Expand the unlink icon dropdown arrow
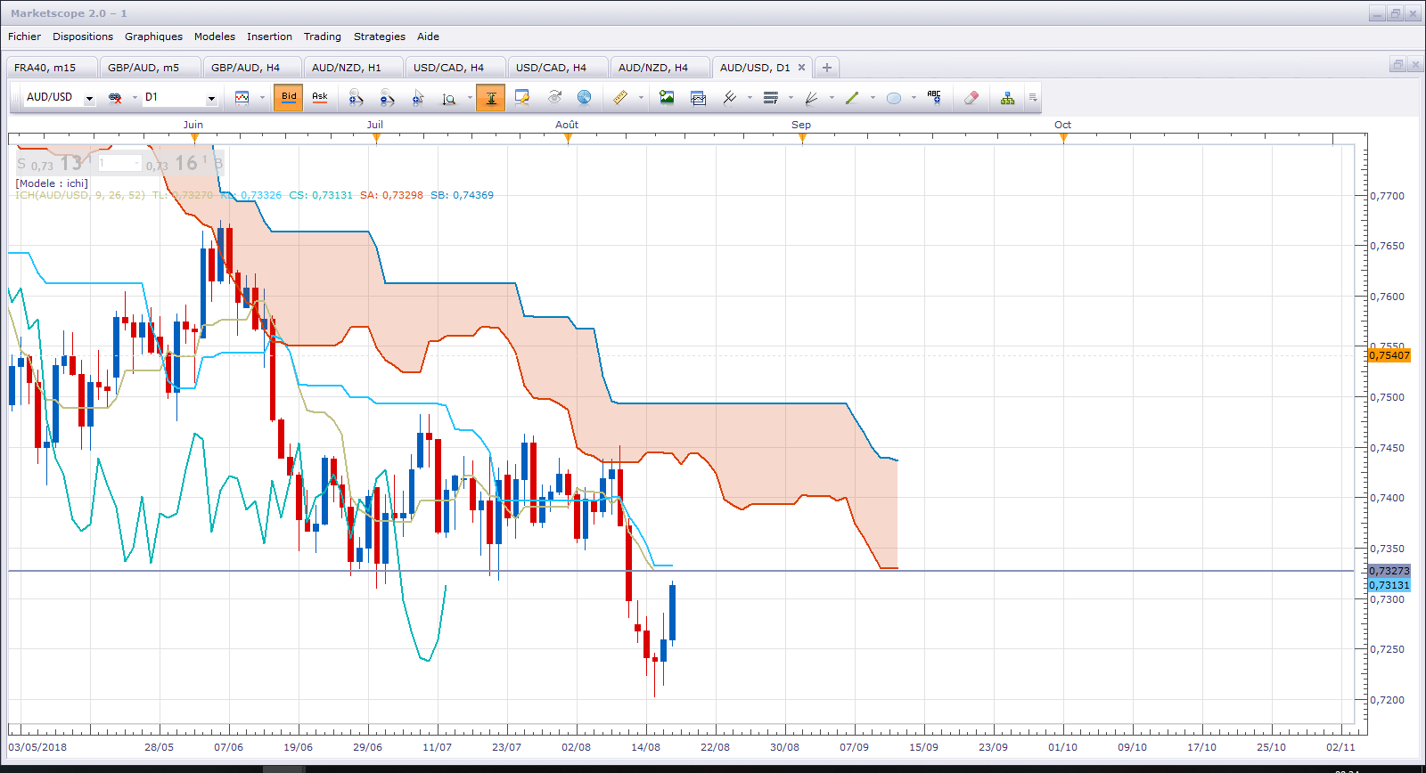1426x773 pixels. coord(135,98)
